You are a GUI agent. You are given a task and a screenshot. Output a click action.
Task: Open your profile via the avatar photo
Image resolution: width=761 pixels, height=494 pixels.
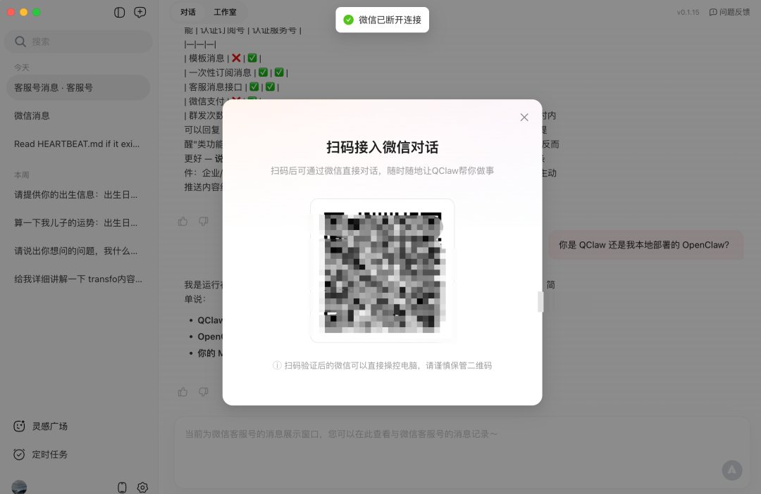[x=19, y=487]
